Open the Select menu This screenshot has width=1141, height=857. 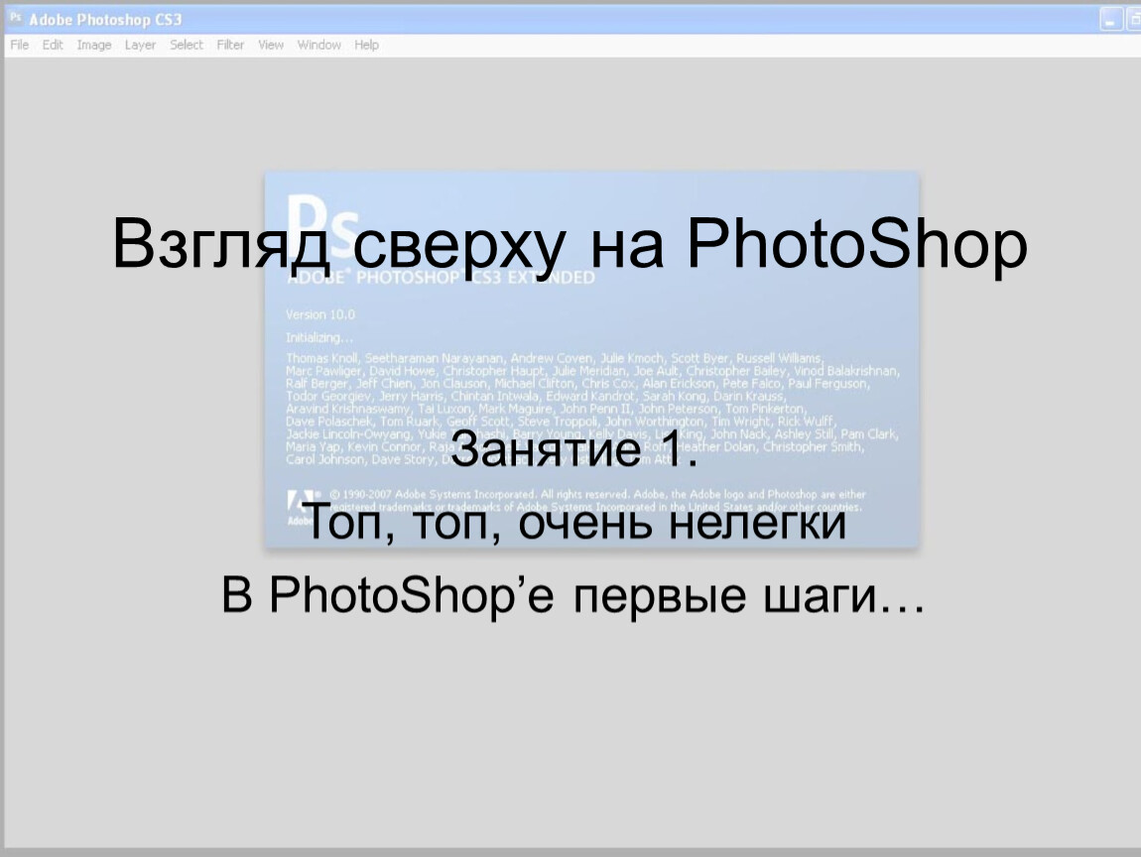point(187,45)
